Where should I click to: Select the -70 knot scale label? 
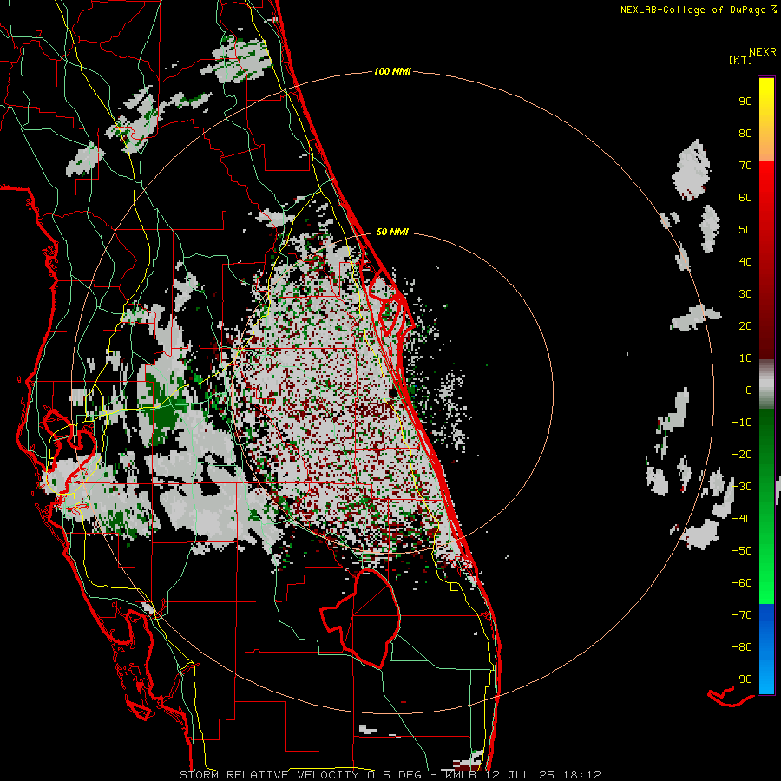[x=742, y=615]
